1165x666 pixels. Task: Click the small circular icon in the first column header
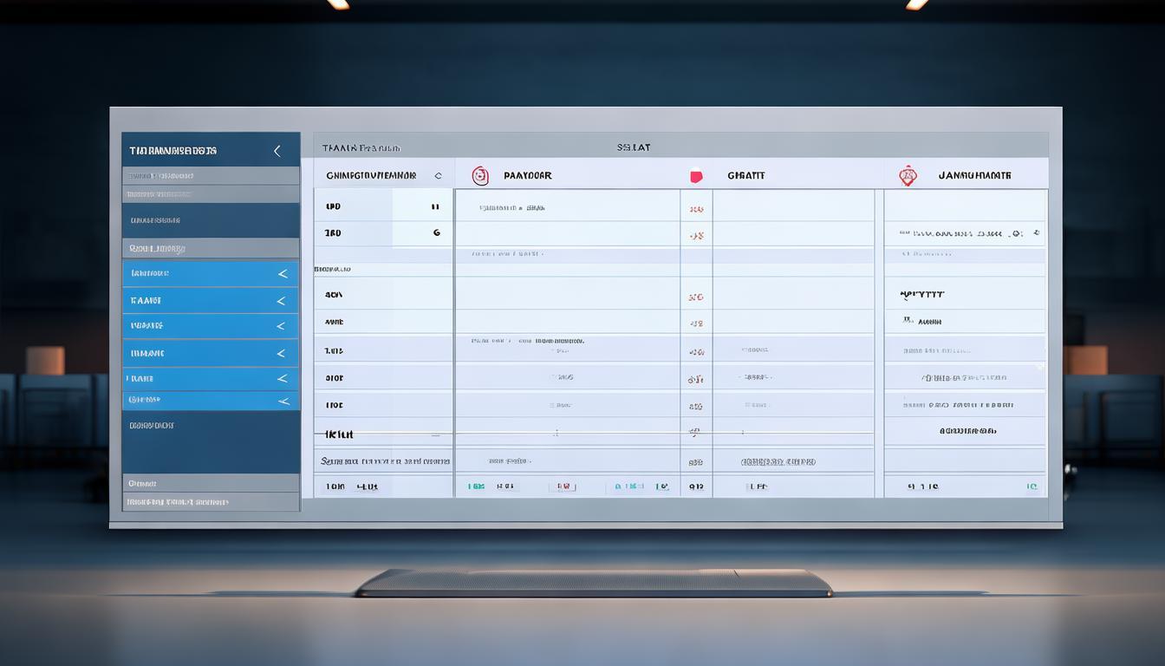pos(438,176)
